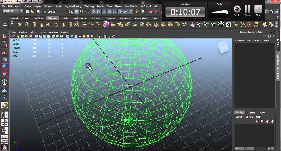Create a polygon pipe from shelf
The image size is (281, 151).
pos(70,24)
